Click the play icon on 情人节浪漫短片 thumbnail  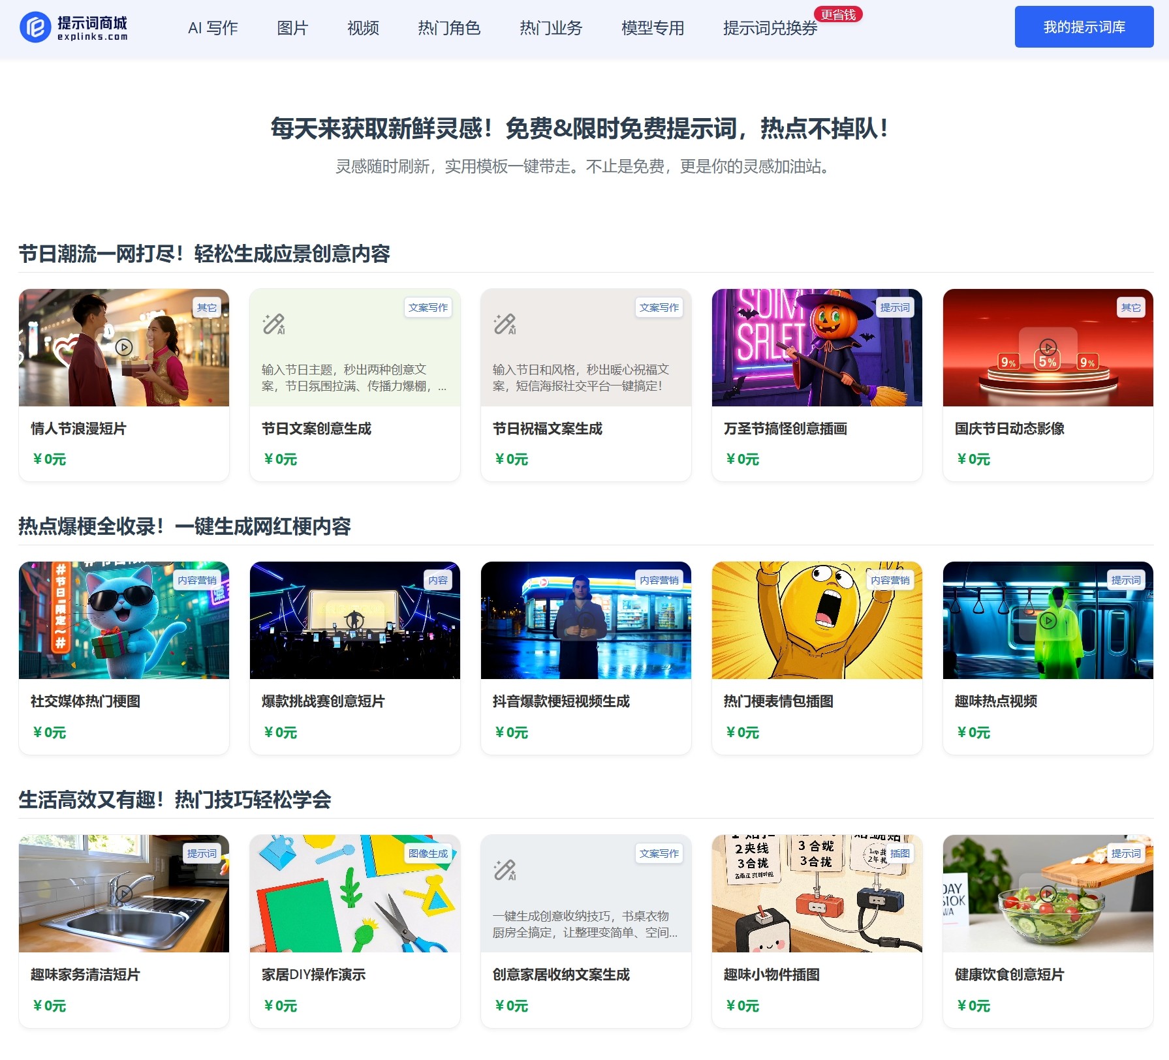[123, 348]
